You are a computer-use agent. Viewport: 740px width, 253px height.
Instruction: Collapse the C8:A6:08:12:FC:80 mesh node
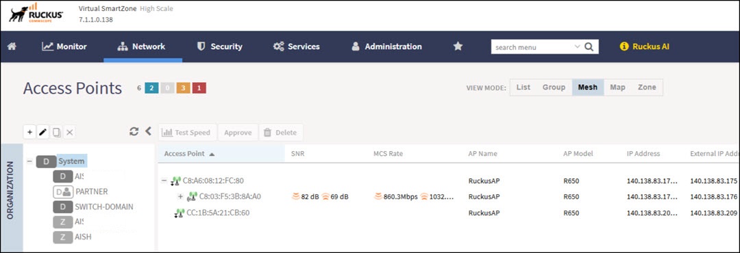(164, 181)
